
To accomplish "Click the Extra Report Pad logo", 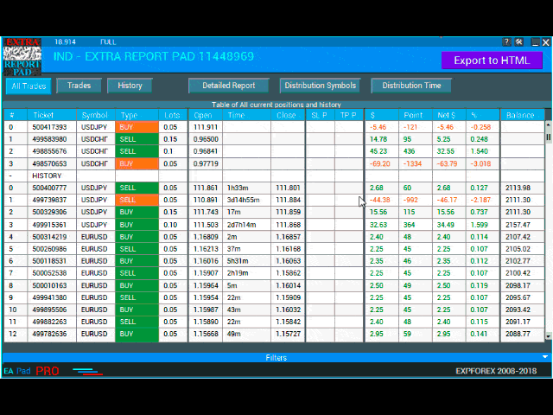I will [22, 56].
